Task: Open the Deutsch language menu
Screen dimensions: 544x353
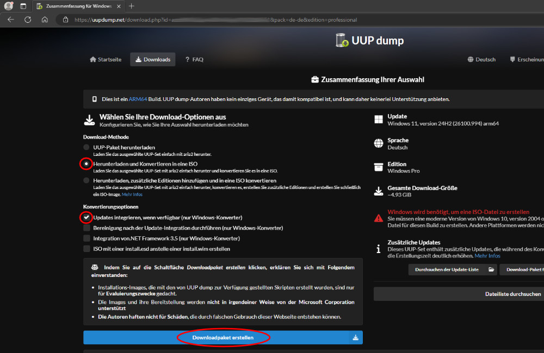Action: 481,59
